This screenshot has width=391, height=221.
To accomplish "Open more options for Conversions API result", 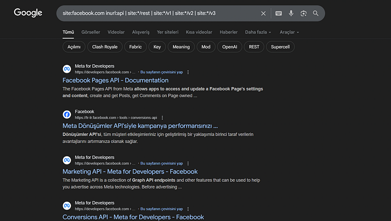I will point(188,209).
